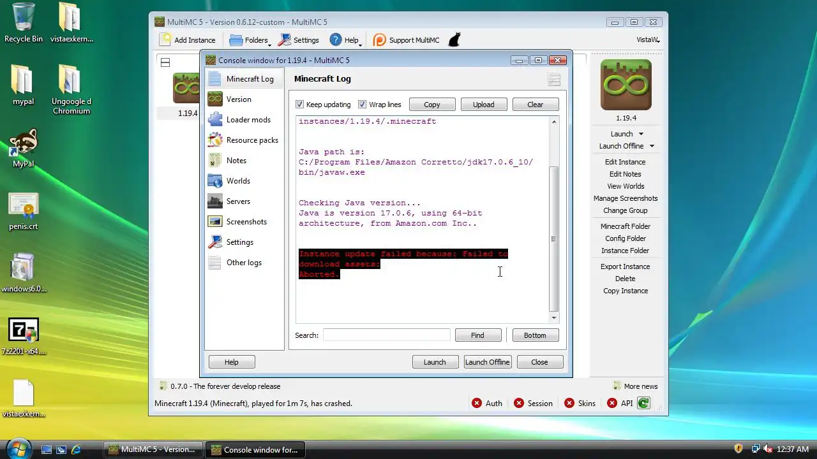This screenshot has width=817, height=459.
Task: Open the Help dropdown in toolbar
Action: point(346,40)
